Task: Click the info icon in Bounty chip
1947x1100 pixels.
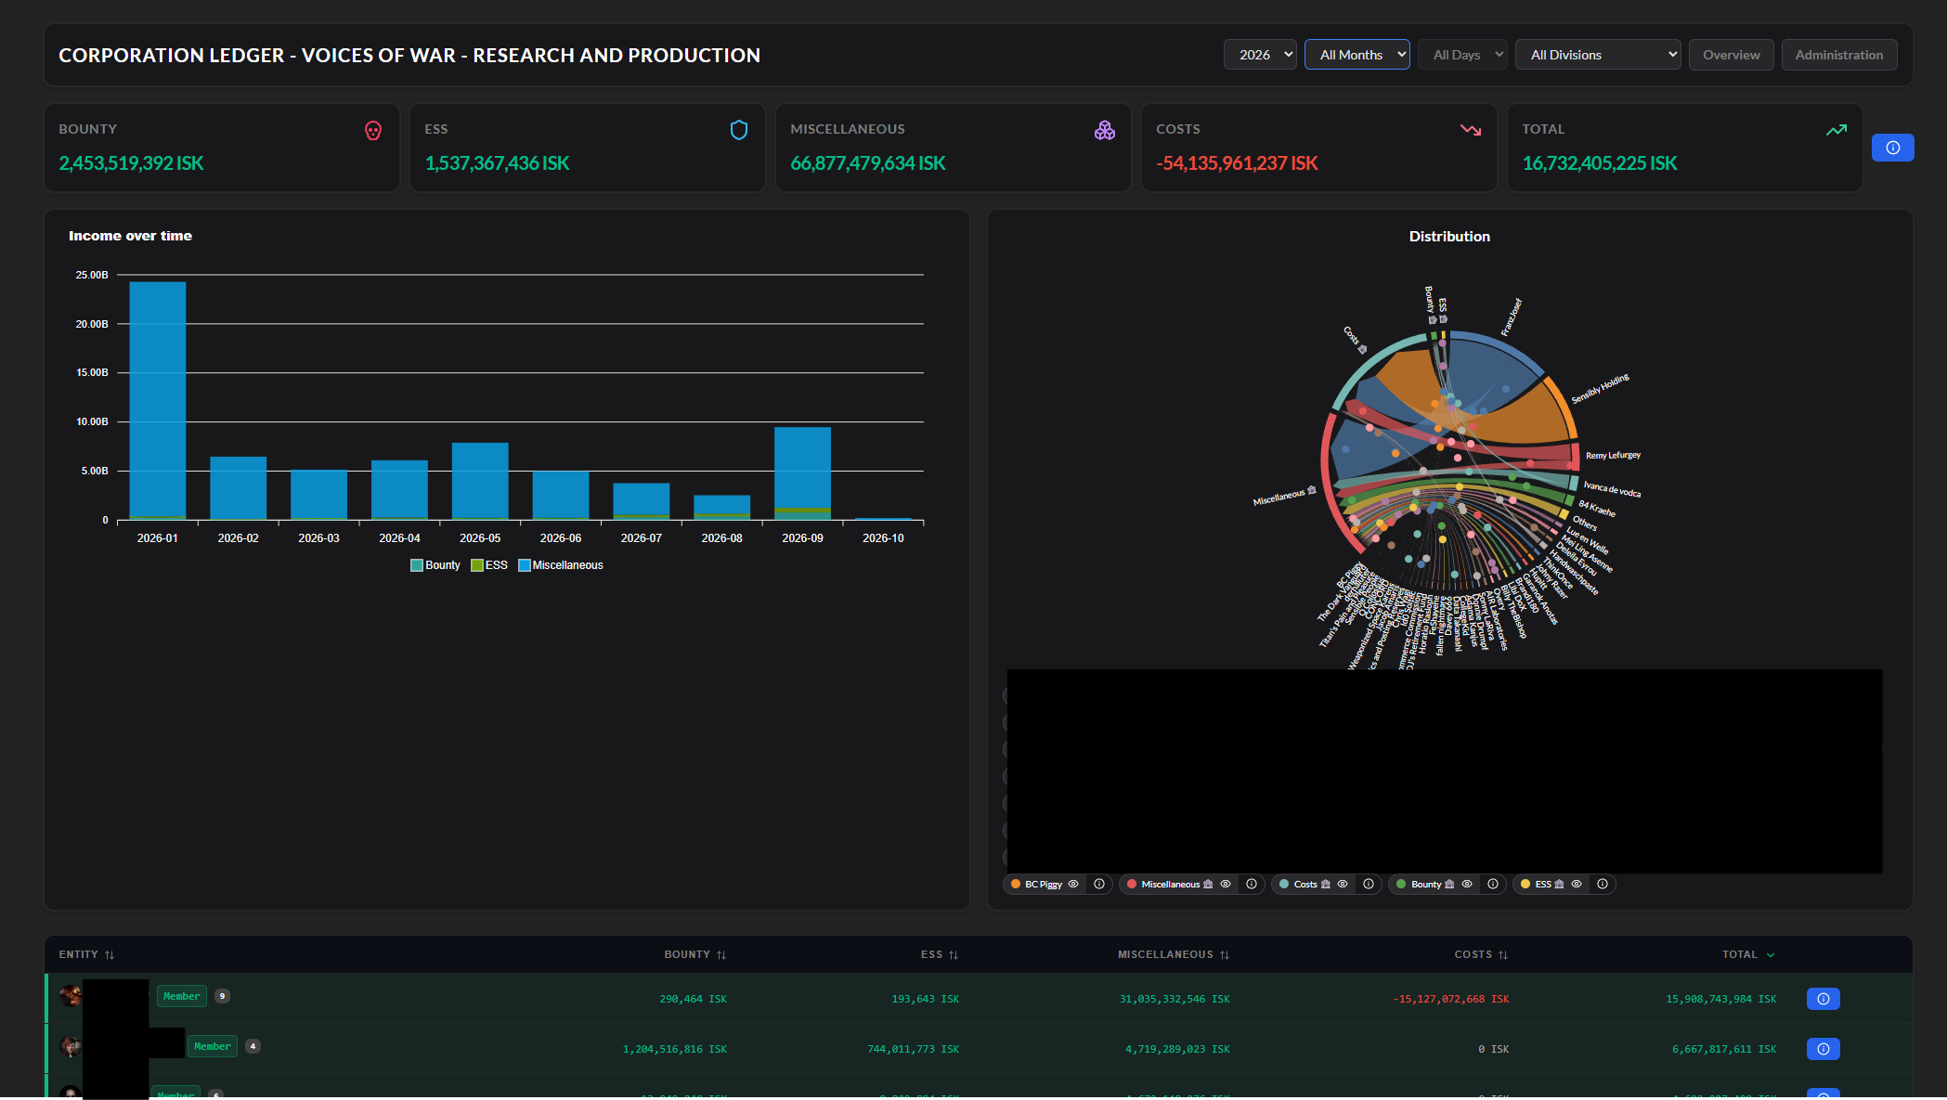Action: point(1493,884)
